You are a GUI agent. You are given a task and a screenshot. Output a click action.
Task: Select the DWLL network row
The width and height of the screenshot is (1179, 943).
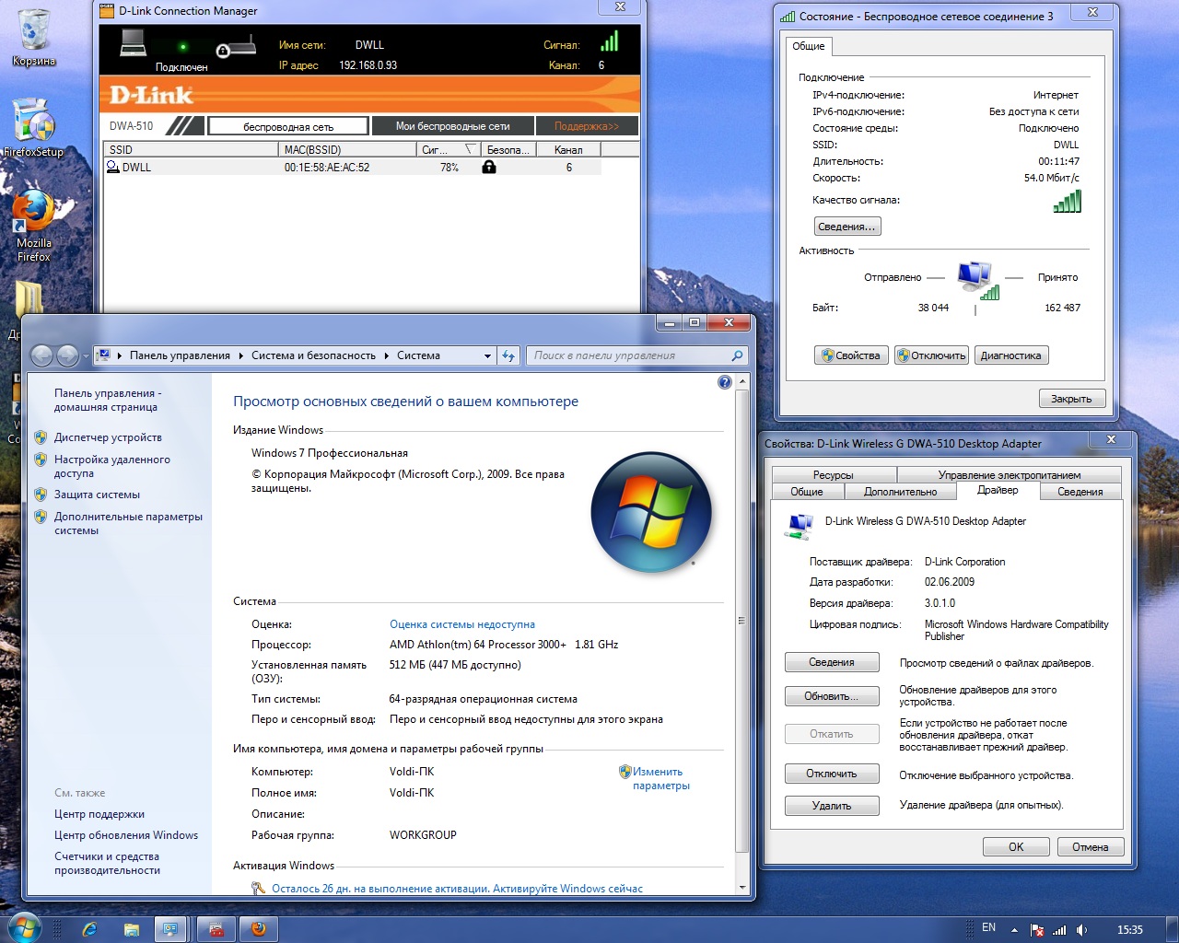coord(350,168)
